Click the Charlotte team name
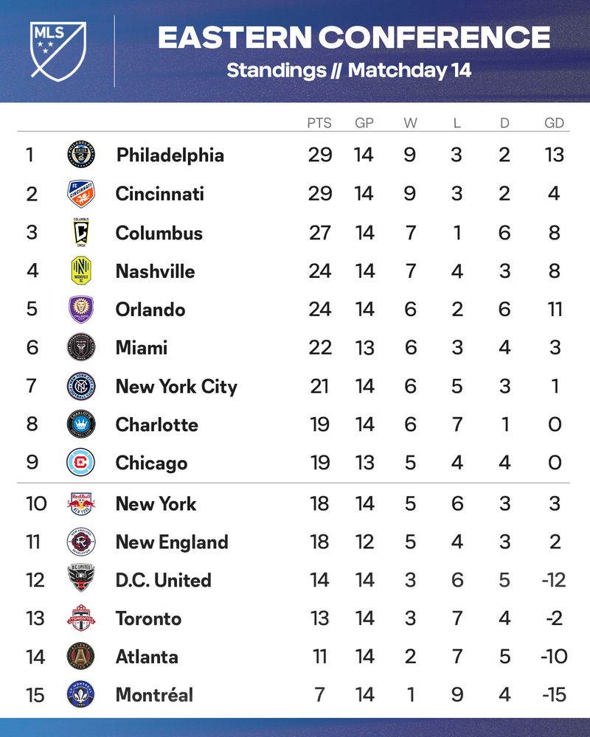This screenshot has height=737, width=590. point(156,425)
